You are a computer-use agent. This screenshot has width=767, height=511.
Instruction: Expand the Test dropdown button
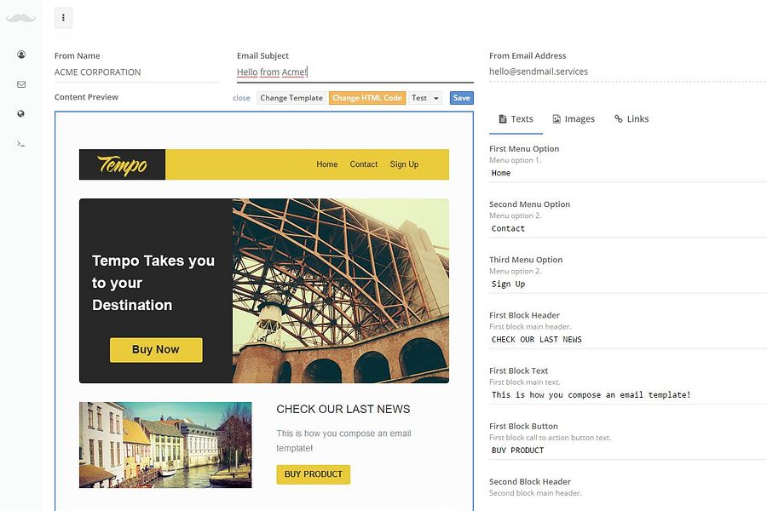[425, 98]
